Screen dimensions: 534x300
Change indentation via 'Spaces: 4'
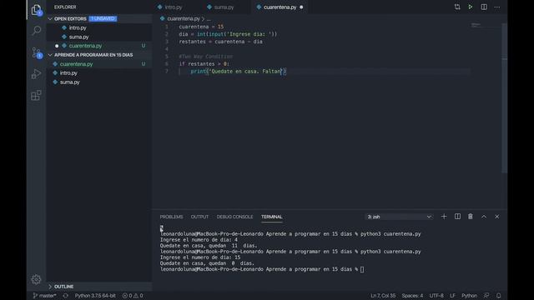[x=412, y=296]
